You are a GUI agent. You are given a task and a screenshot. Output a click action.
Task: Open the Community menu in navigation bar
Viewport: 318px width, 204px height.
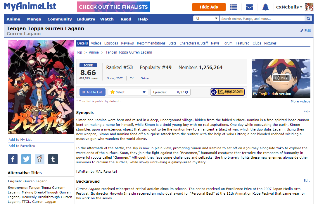pyautogui.click(x=60, y=19)
